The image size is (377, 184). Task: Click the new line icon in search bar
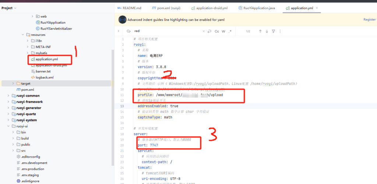point(209,31)
